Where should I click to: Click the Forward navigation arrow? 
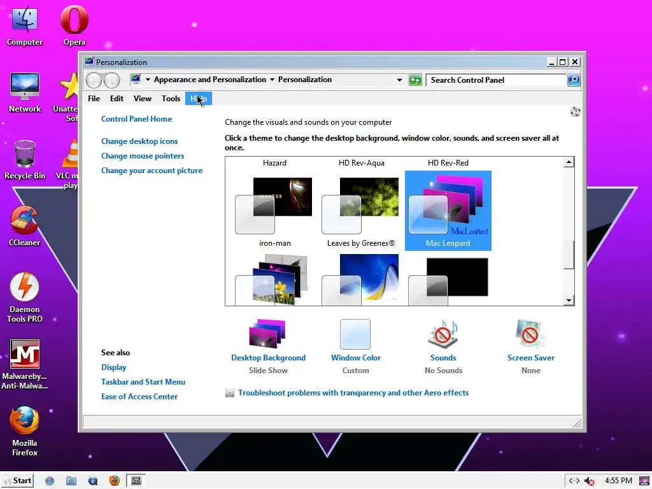coord(112,80)
